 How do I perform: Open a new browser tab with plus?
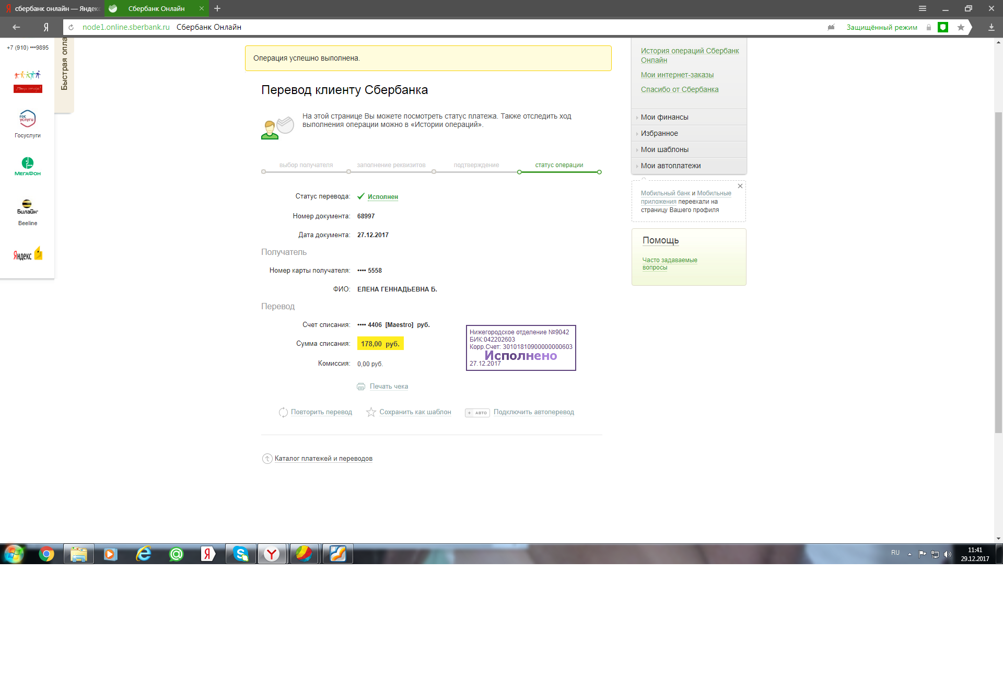(x=217, y=8)
